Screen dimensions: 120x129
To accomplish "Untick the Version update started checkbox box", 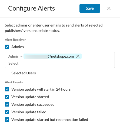I will [7, 97].
